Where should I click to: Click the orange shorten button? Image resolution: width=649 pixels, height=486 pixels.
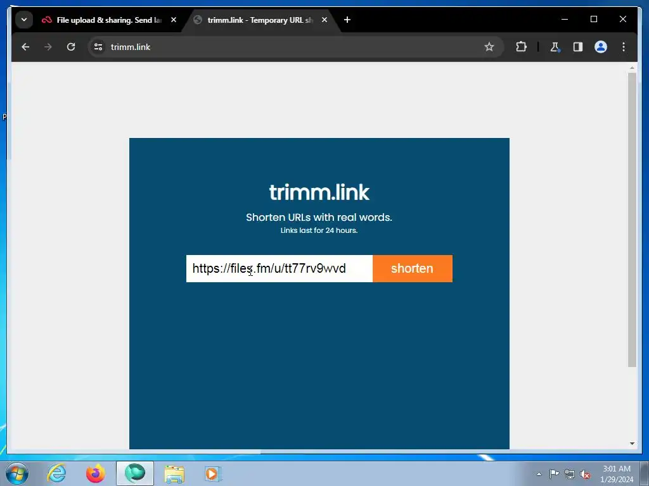(x=412, y=268)
